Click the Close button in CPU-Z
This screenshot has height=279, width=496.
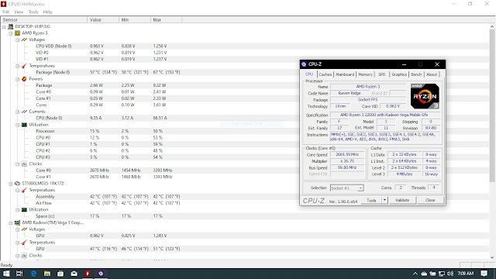(x=430, y=200)
